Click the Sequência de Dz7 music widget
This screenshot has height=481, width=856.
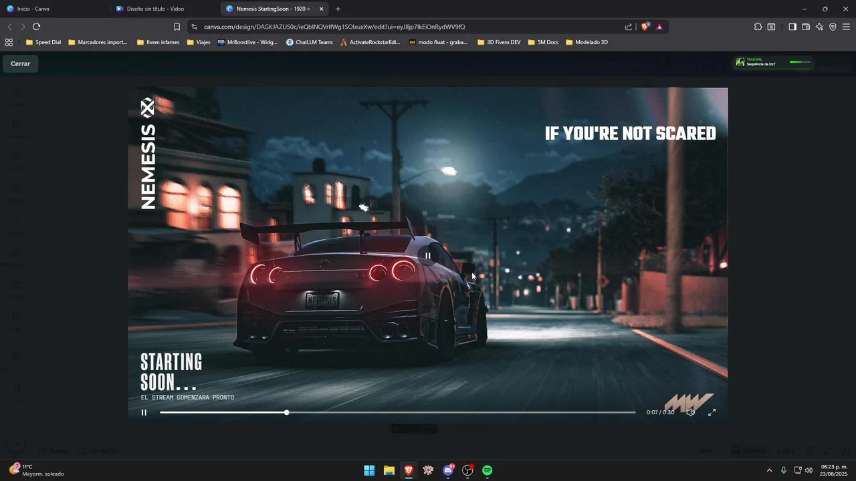tap(774, 62)
